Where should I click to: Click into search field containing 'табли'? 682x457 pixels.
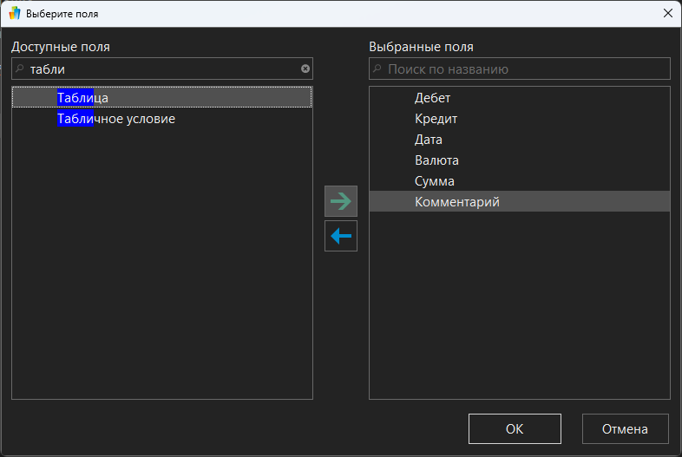point(161,69)
